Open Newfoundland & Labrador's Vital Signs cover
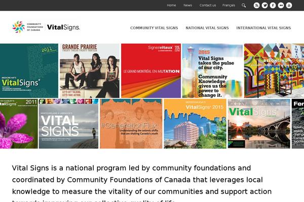 click(x=68, y=124)
